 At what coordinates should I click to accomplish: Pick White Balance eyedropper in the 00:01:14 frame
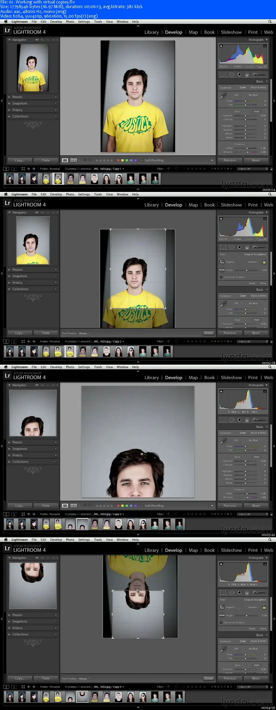tap(223, 95)
